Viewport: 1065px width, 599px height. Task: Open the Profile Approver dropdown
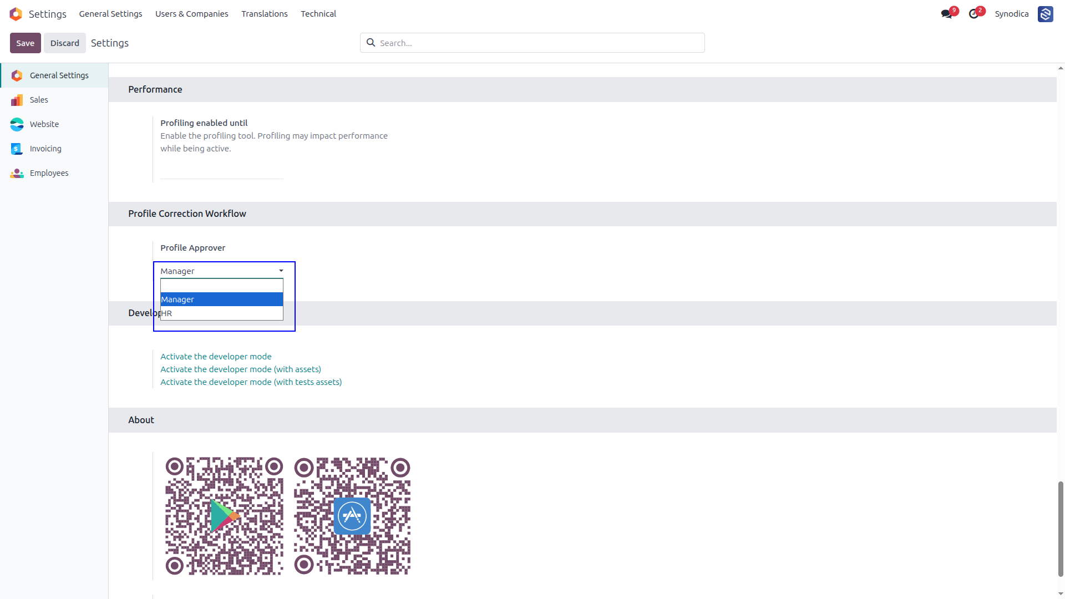[x=222, y=271]
